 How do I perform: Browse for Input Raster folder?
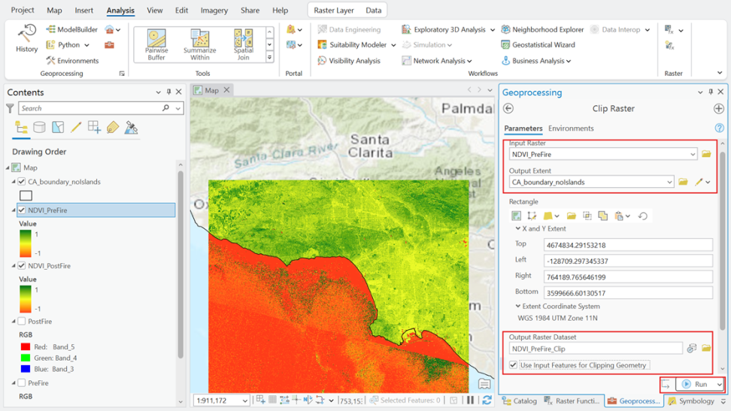[x=706, y=154]
